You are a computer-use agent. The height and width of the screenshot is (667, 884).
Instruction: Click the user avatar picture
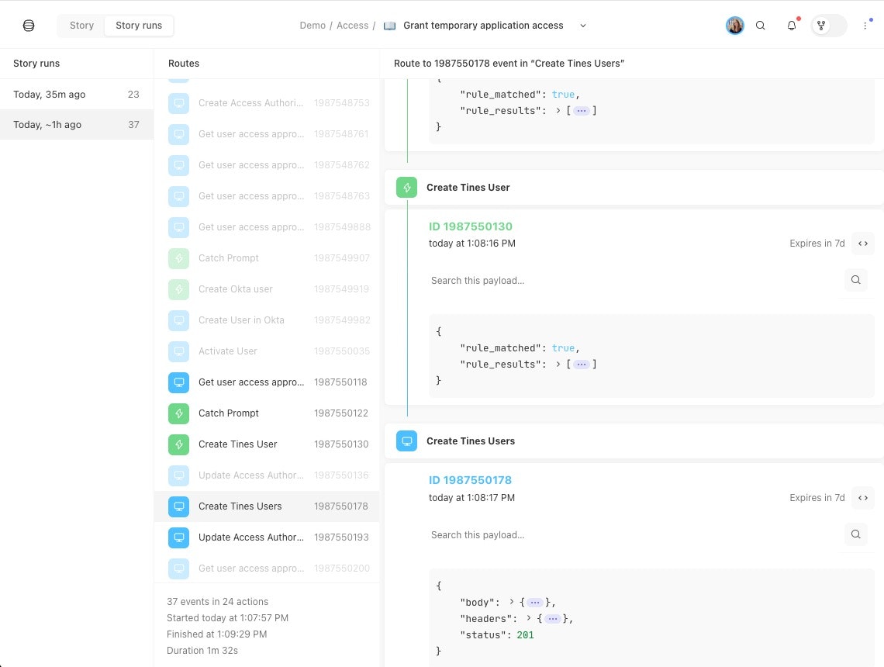(x=734, y=26)
